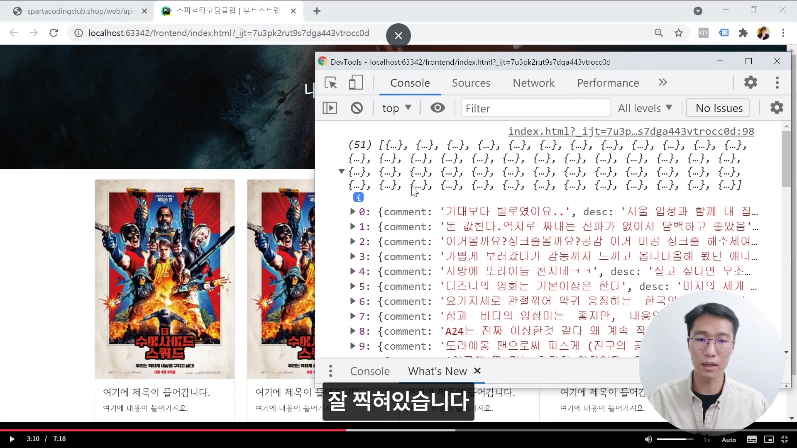The width and height of the screenshot is (797, 448).
Task: Toggle video captions icon
Action: coord(752,439)
